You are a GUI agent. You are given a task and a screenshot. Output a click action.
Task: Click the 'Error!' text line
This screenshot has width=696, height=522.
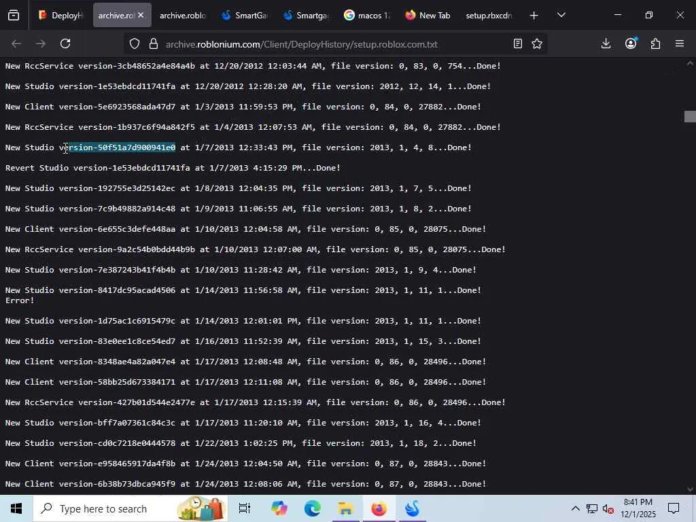click(x=20, y=300)
